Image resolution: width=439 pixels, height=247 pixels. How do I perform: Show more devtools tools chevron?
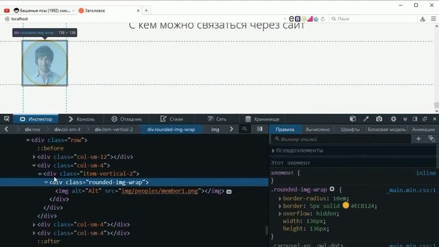tap(405, 119)
